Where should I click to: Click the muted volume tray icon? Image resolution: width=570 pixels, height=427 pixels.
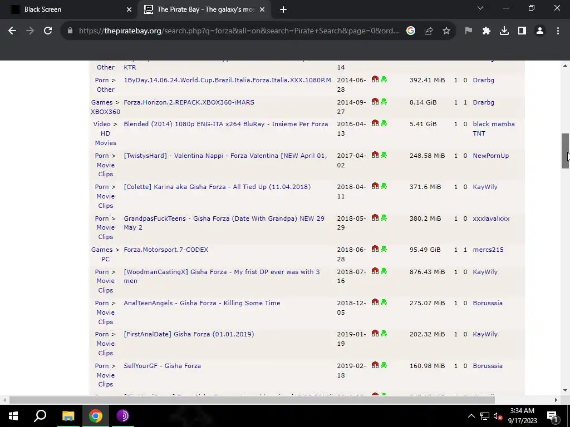498,416
